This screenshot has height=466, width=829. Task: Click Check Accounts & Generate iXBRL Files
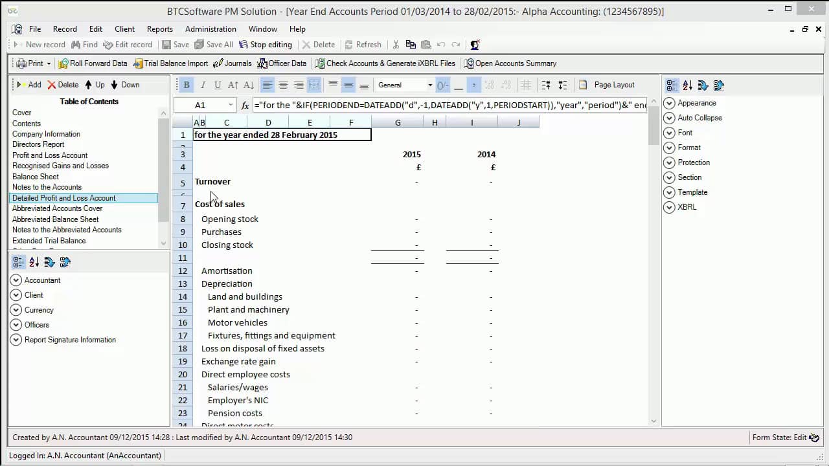click(x=385, y=63)
